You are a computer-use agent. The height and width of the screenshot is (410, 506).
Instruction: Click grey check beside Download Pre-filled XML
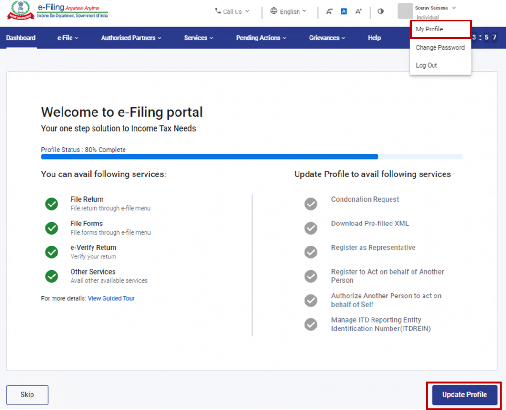pyautogui.click(x=311, y=228)
